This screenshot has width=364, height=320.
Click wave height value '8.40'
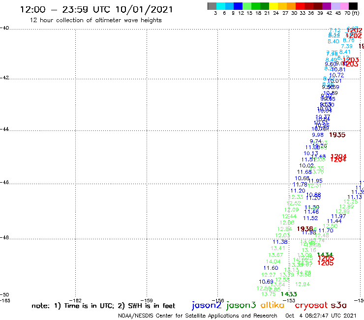[x=334, y=41]
